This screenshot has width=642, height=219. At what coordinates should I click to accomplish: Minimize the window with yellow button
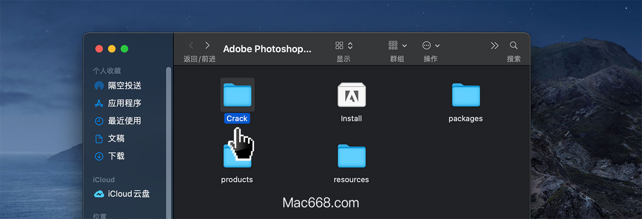(x=111, y=48)
